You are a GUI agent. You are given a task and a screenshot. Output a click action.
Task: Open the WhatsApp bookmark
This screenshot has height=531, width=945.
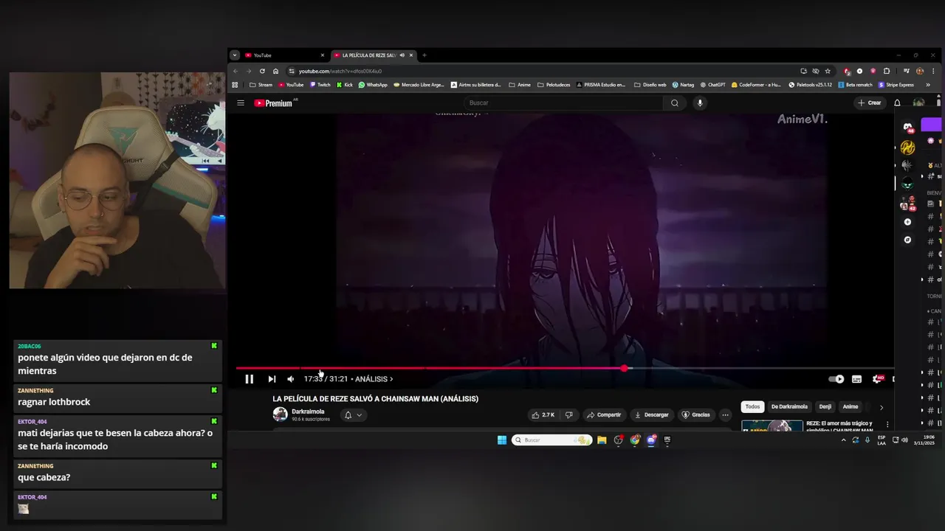(x=373, y=85)
